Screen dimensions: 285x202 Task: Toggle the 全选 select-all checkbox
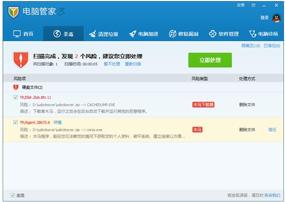[x=13, y=195]
